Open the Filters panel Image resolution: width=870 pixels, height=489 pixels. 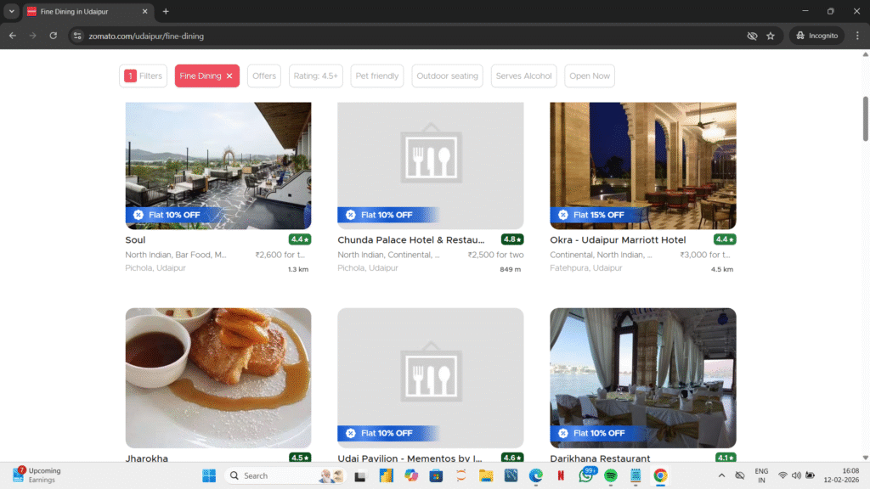click(x=143, y=76)
